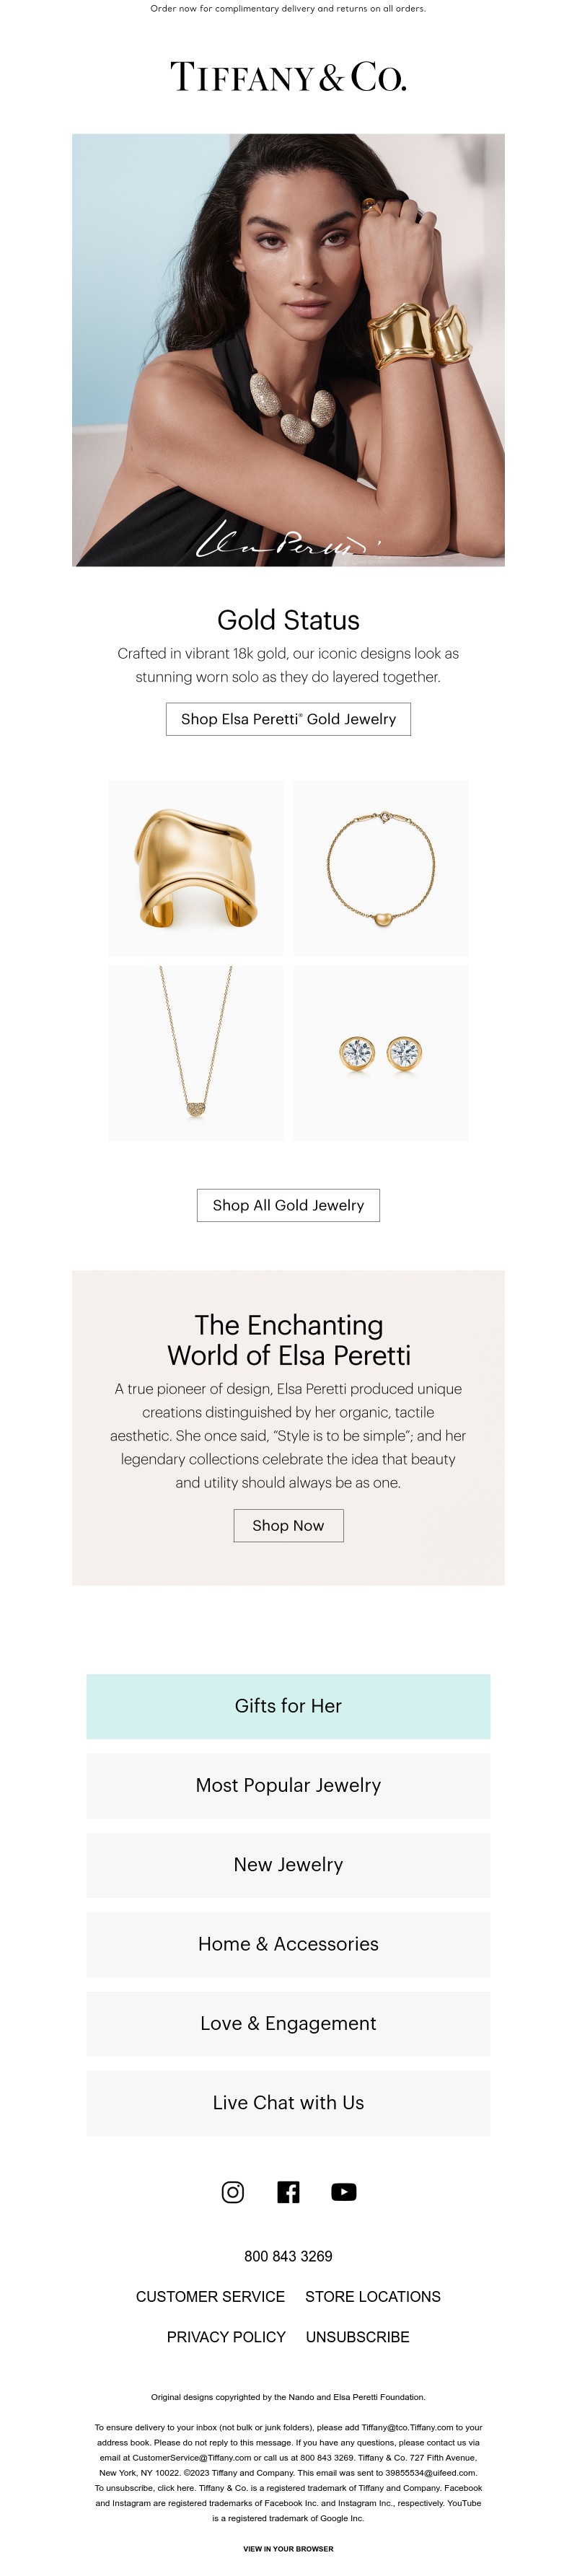The width and height of the screenshot is (577, 2576).
Task: Select Gifts for Her category
Action: [288, 1706]
